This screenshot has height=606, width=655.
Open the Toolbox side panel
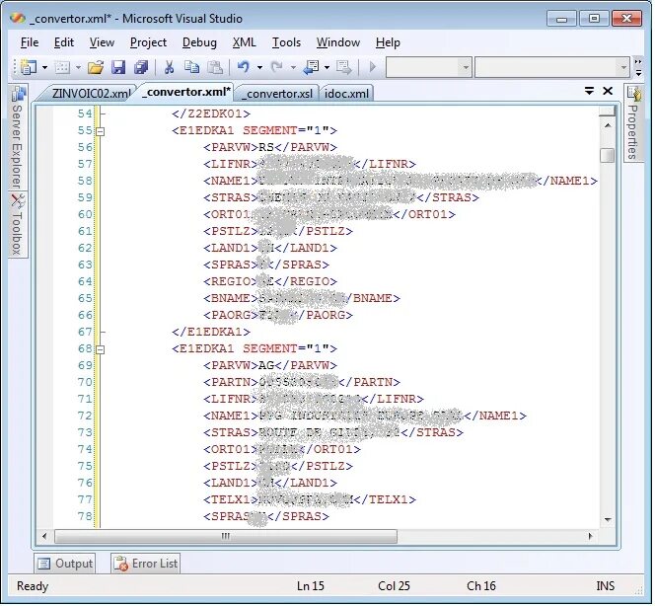coord(17,225)
